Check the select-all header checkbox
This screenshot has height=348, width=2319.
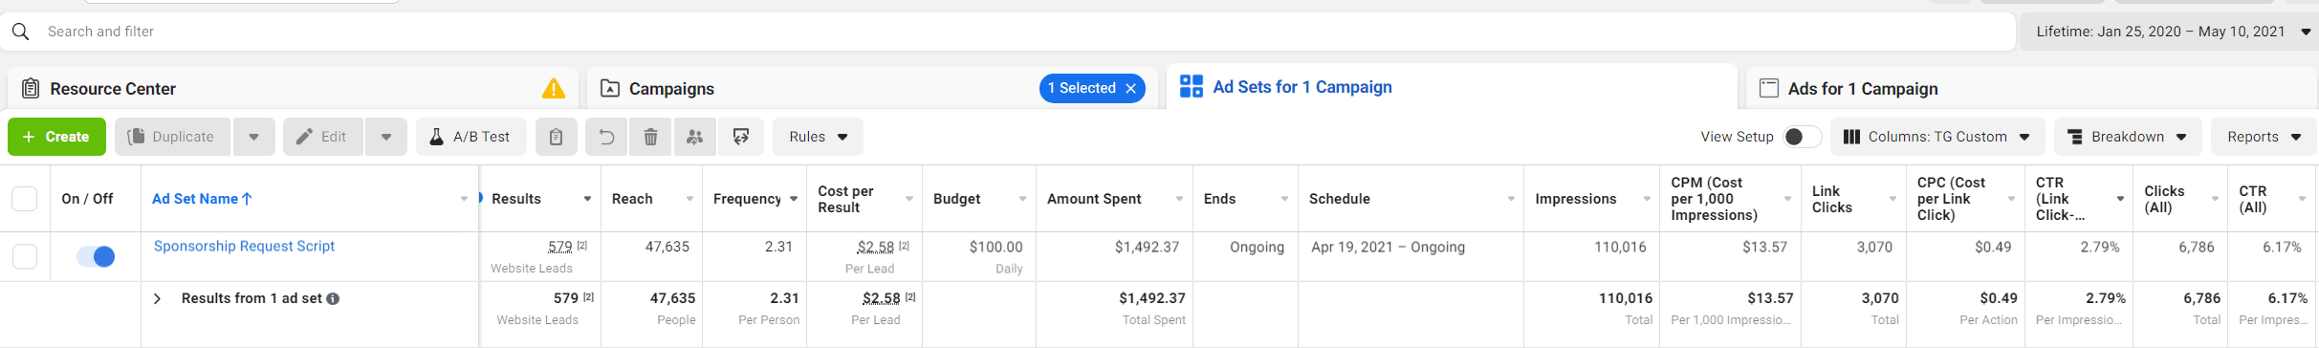pos(24,199)
